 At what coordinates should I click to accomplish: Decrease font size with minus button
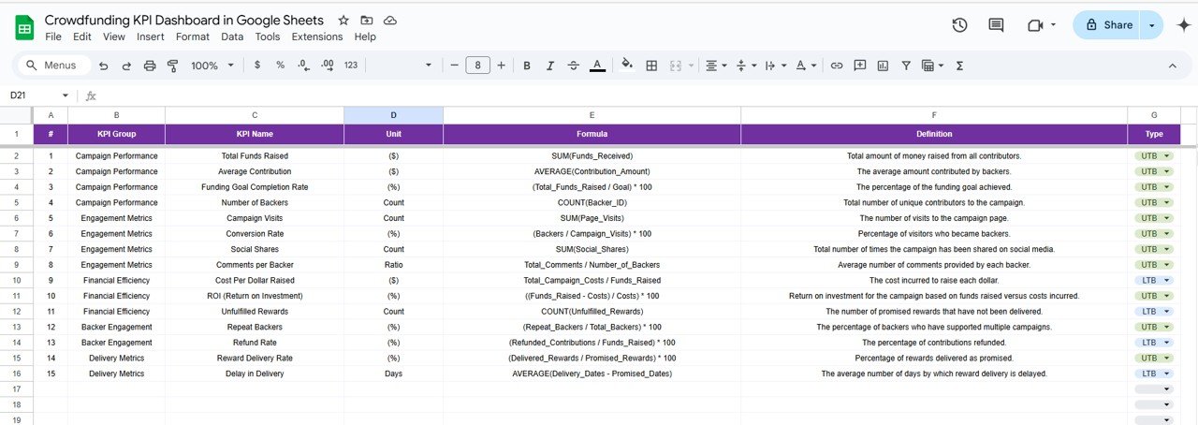[x=454, y=66]
